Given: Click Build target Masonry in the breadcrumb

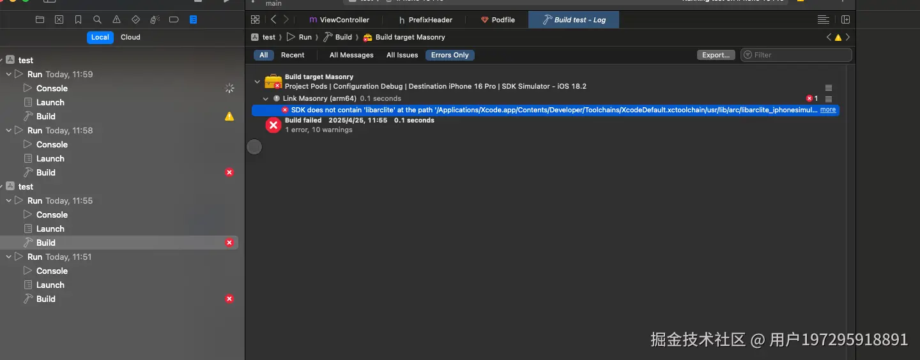Looking at the screenshot, I should click(x=404, y=37).
